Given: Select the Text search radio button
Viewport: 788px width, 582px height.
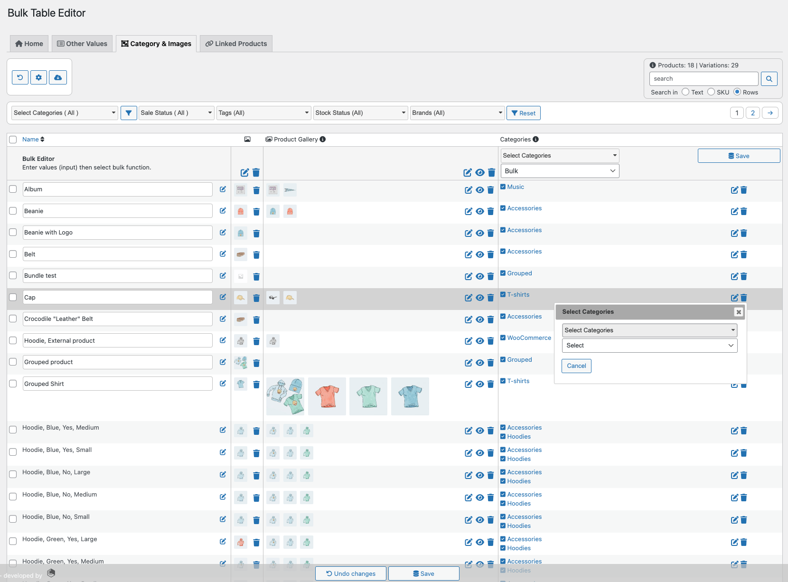Looking at the screenshot, I should pos(685,92).
